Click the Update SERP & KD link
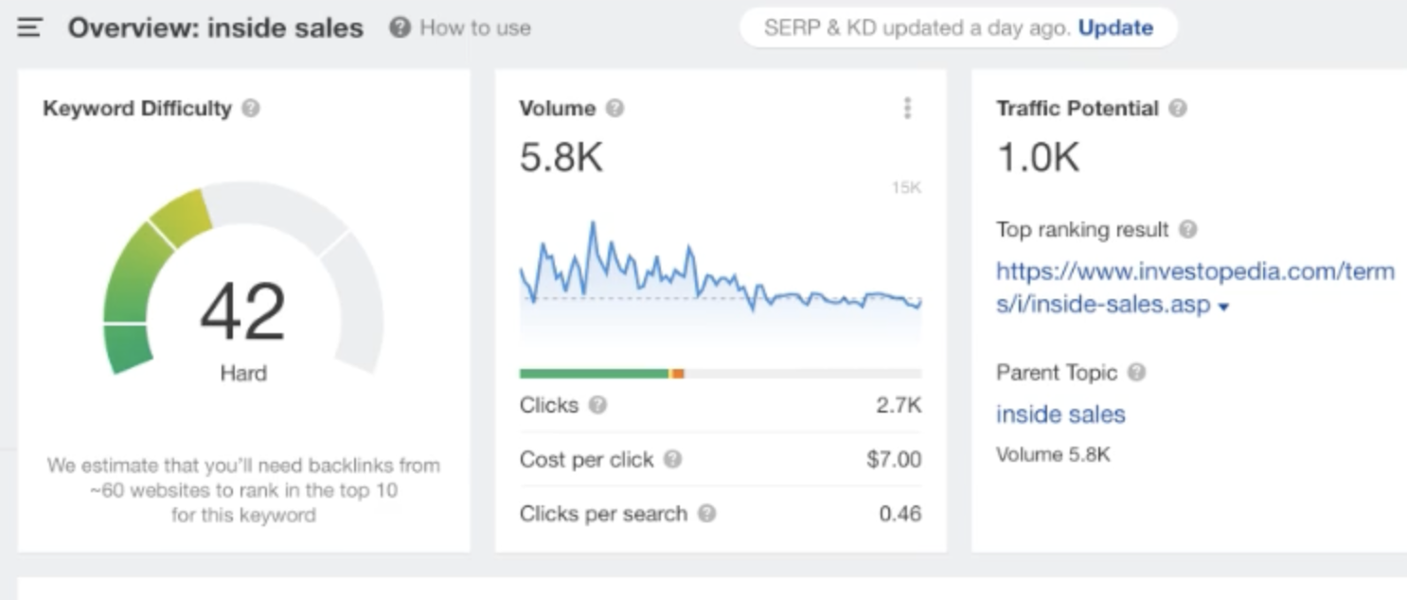This screenshot has height=600, width=1407. pos(1115,28)
